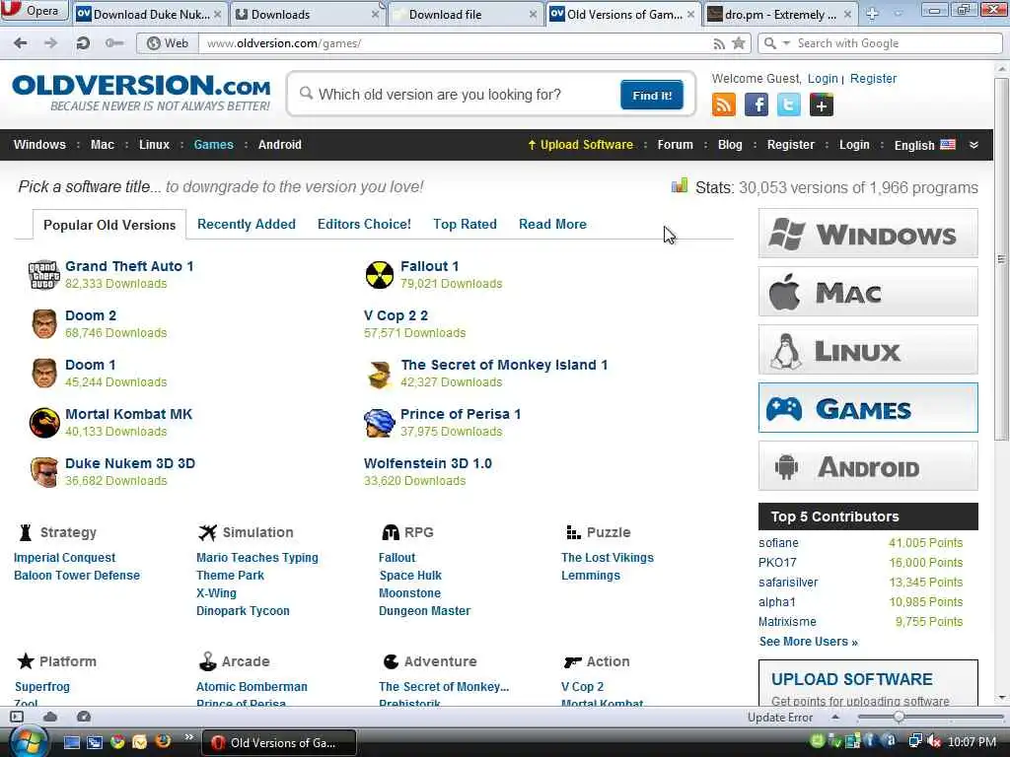Click the Mortal Kombat dragon icon
Screen dimensions: 1010x757
pyautogui.click(x=44, y=423)
